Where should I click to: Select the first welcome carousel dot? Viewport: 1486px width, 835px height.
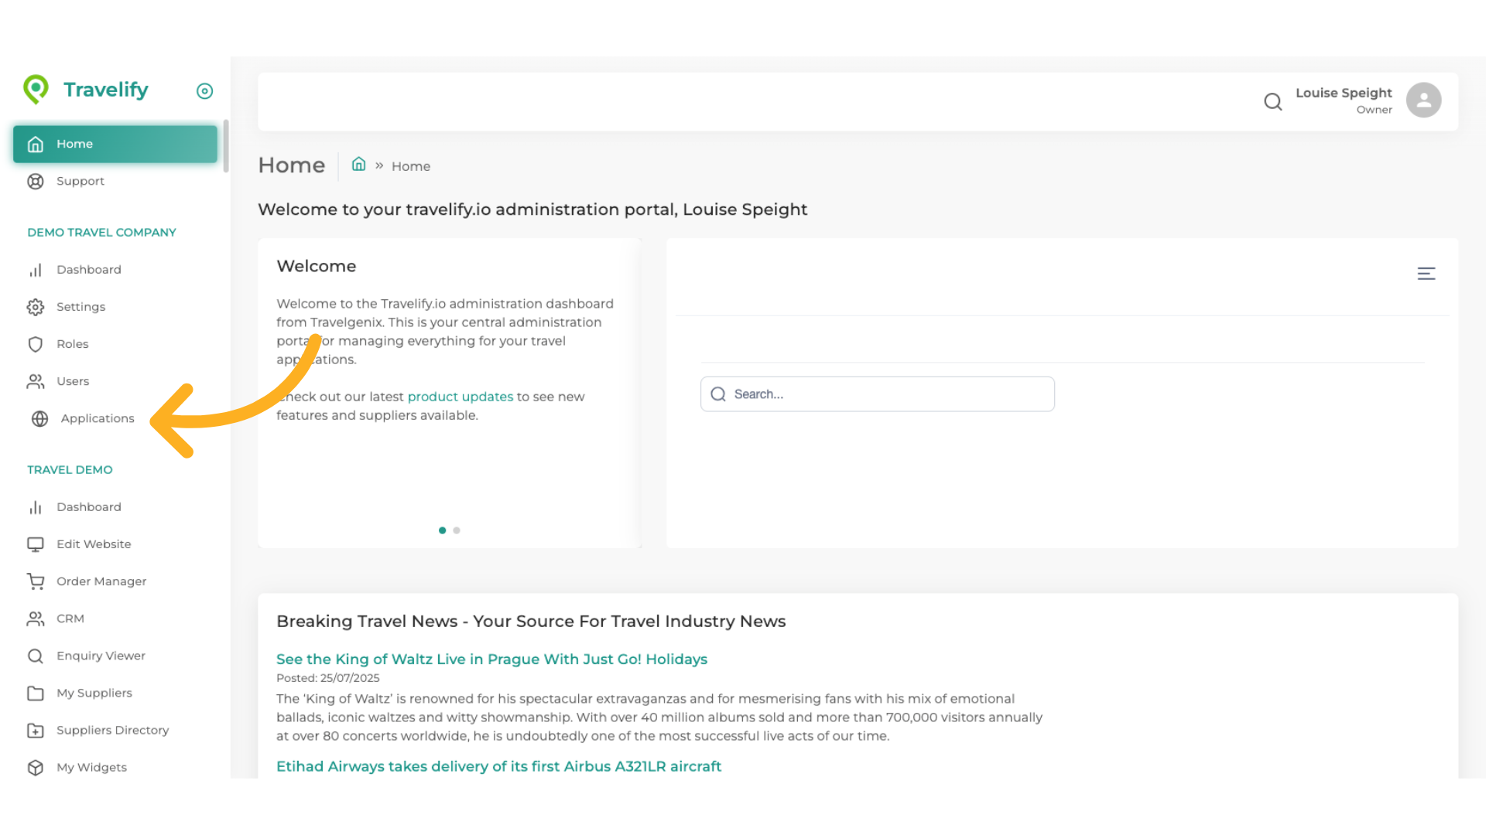coord(442,530)
